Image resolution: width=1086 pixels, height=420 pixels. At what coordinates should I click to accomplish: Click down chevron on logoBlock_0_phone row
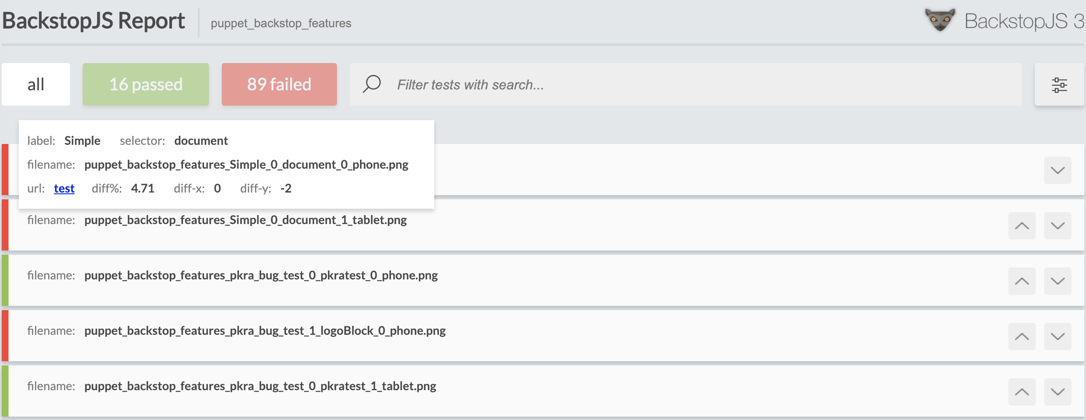(1057, 337)
